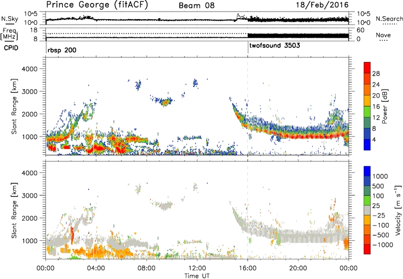Click the 'Nave' legend label
Screen dimensions: 403x279
[x=383, y=35]
